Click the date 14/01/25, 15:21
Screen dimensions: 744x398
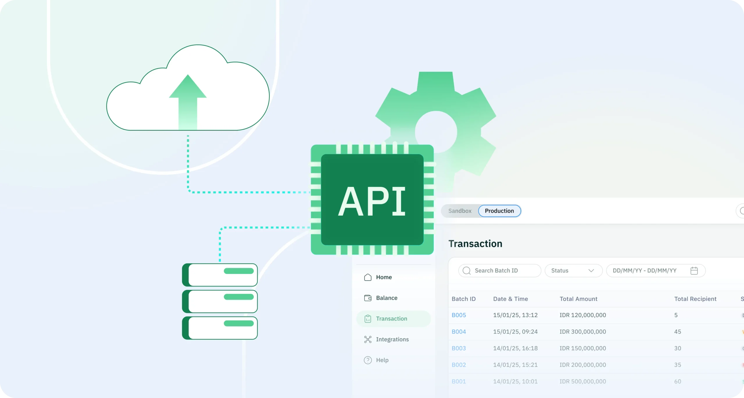[x=515, y=365]
